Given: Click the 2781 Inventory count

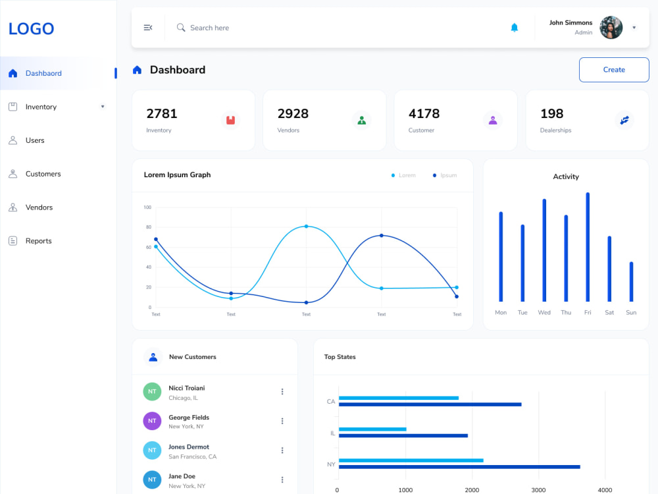Looking at the screenshot, I should click(162, 113).
